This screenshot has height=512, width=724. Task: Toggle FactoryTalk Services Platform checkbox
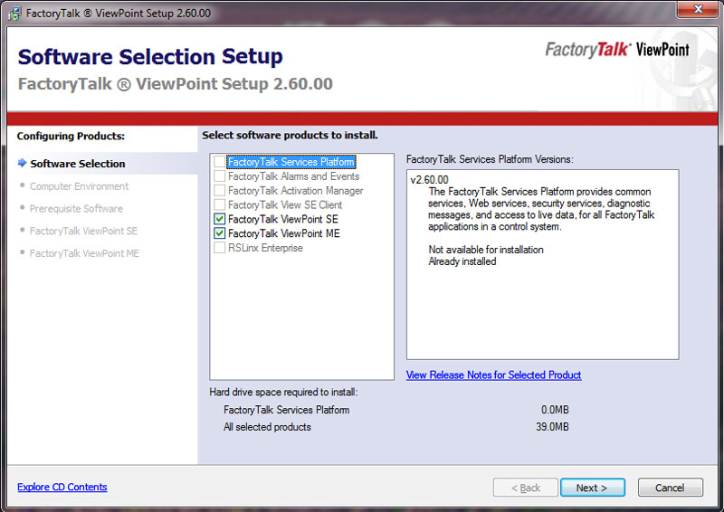(x=219, y=162)
